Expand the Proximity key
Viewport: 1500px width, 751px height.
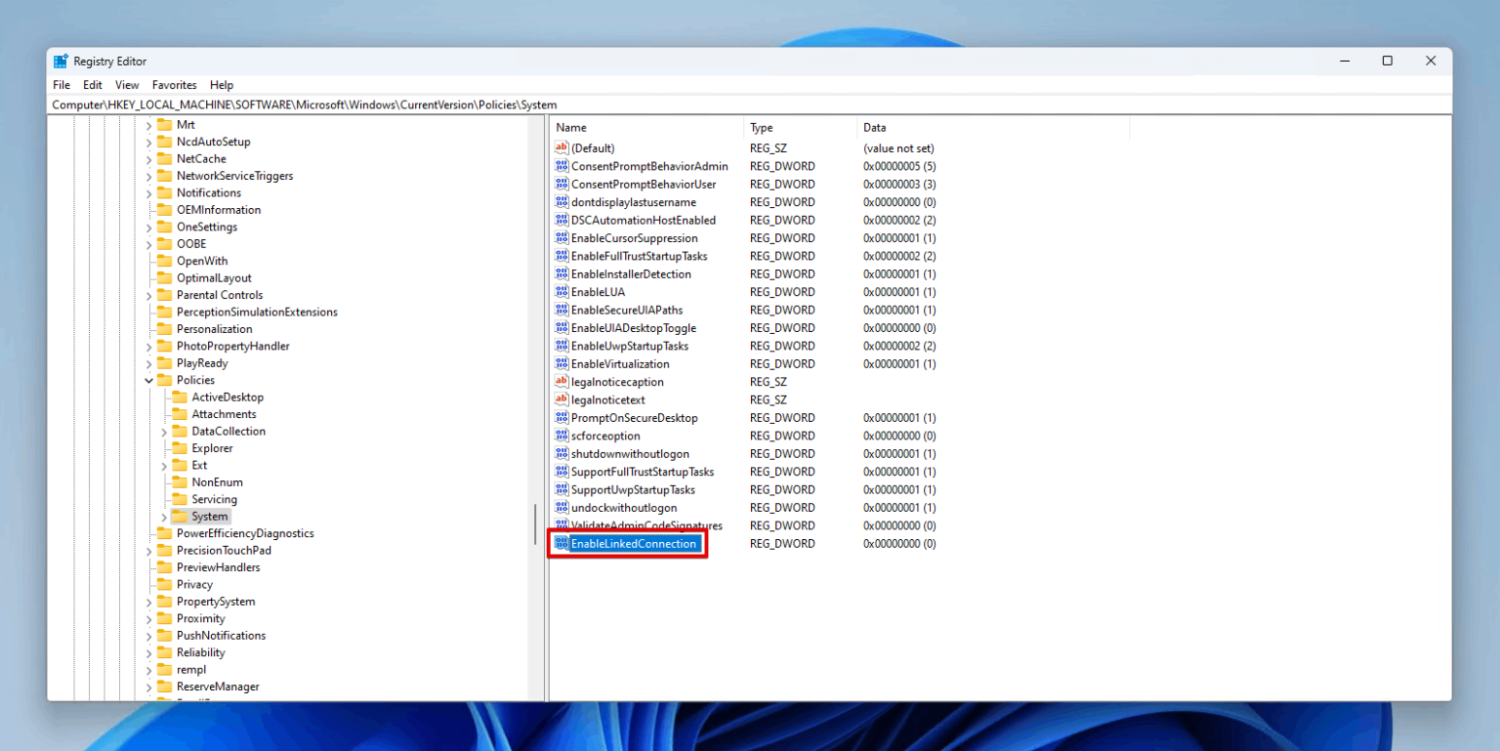pyautogui.click(x=148, y=618)
